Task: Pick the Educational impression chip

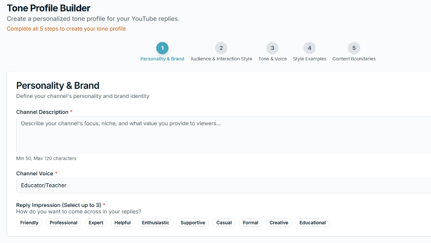Action: 313,223
